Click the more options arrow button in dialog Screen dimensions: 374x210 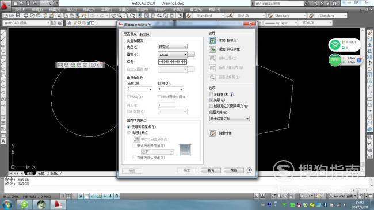pos(249,170)
